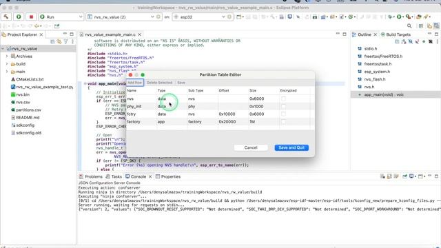Click the Debug bug toolbar icon
Viewport: 441px width, 248px height.
390,17
